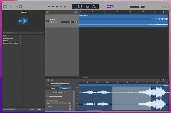Screen dimensions: 171x113
Task: Click the editor ruler at bar 17
Action: coord(117,83)
